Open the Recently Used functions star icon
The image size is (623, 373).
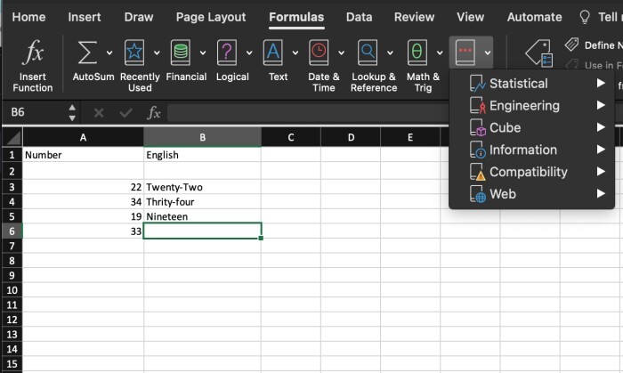[134, 53]
